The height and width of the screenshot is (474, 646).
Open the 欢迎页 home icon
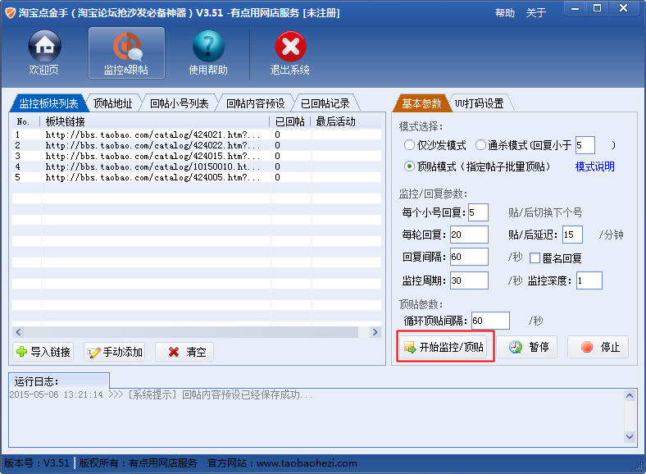coord(44,46)
